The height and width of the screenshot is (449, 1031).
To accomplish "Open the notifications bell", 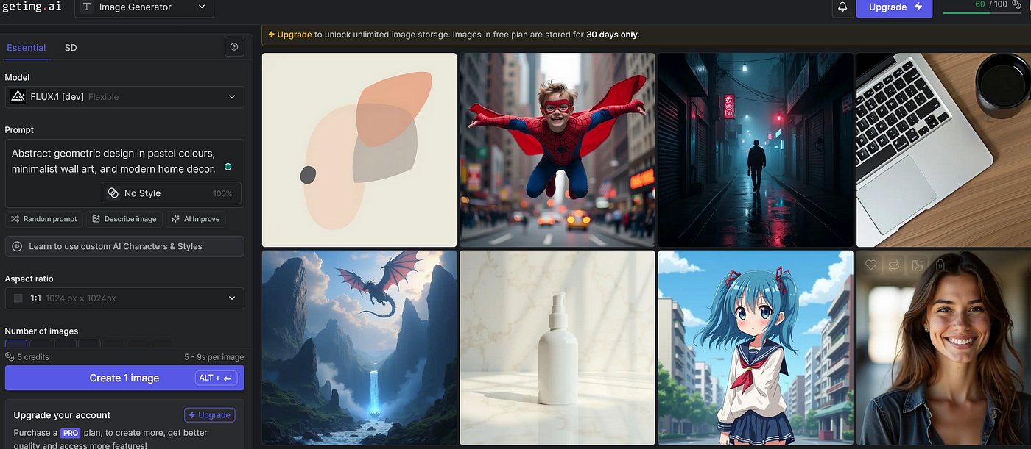I will point(842,7).
